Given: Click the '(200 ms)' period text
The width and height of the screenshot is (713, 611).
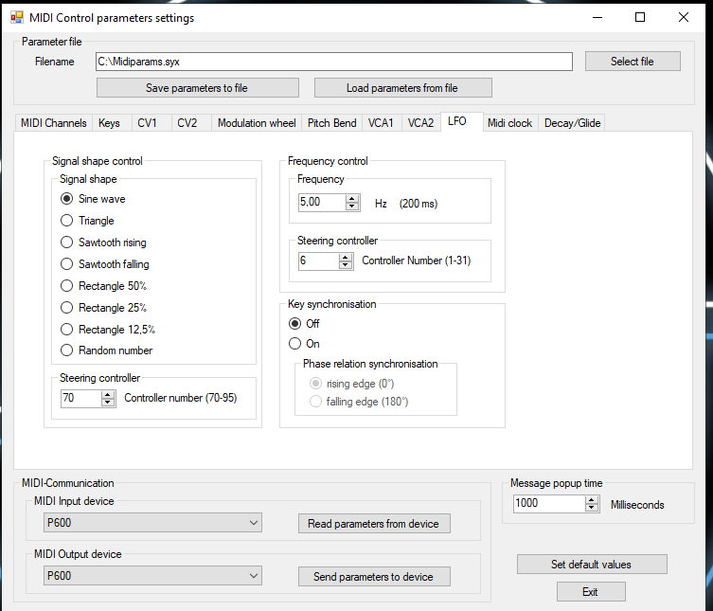Looking at the screenshot, I should 419,204.
